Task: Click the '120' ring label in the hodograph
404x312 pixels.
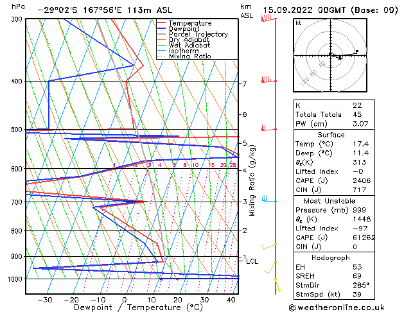Action: pyautogui.click(x=304, y=82)
